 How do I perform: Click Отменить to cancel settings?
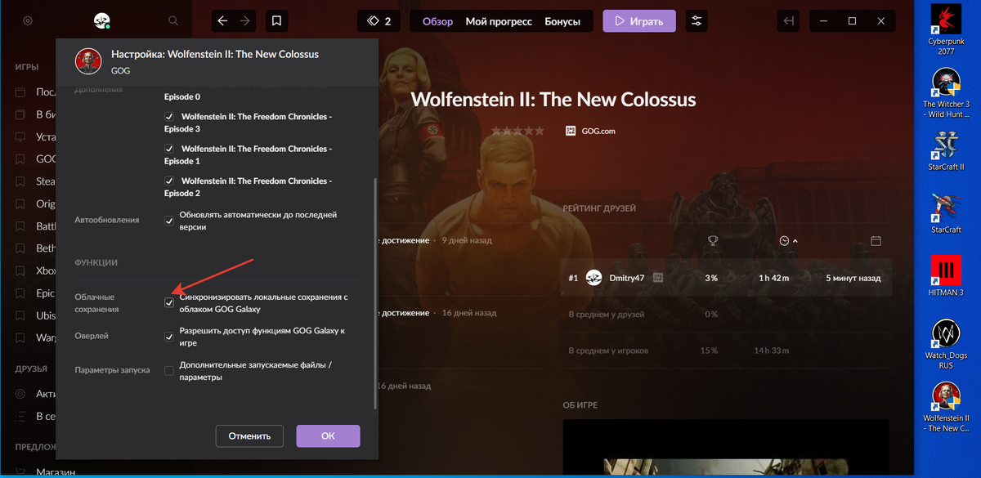coord(249,436)
